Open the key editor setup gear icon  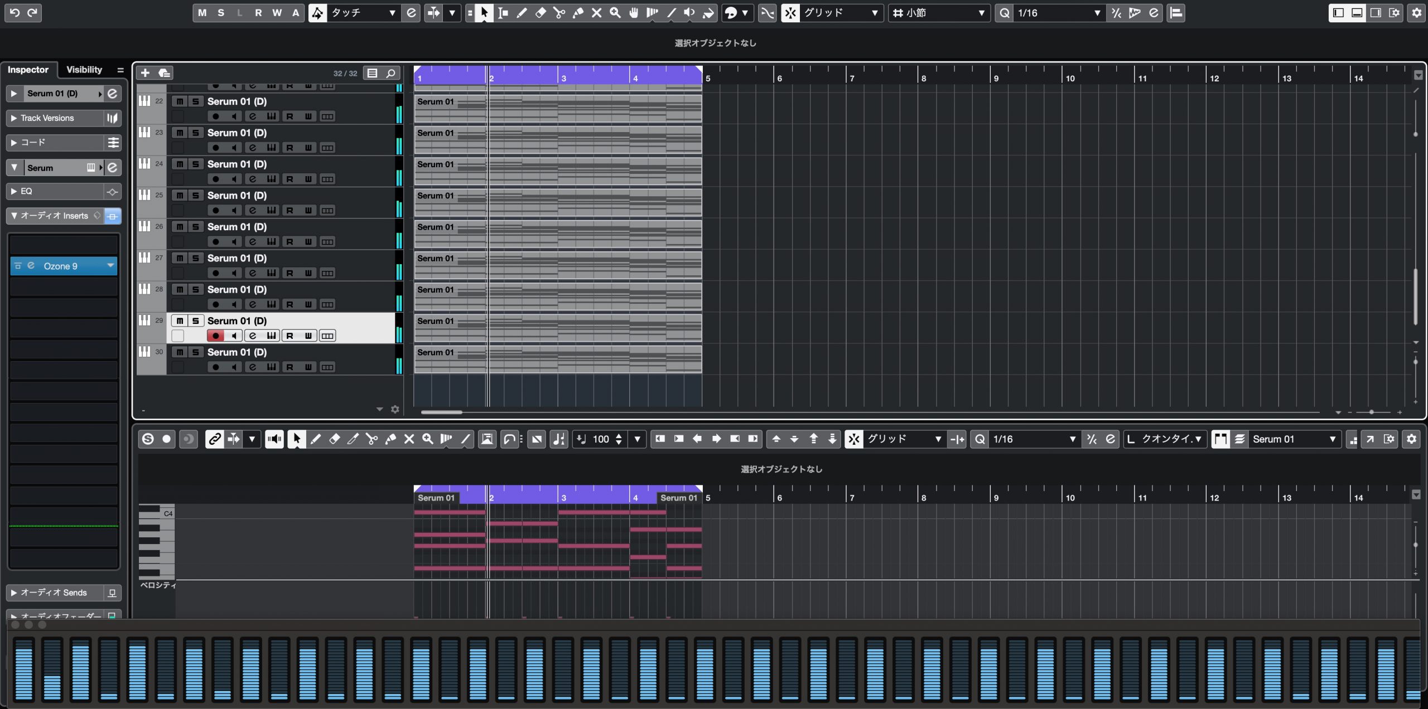tap(1411, 439)
